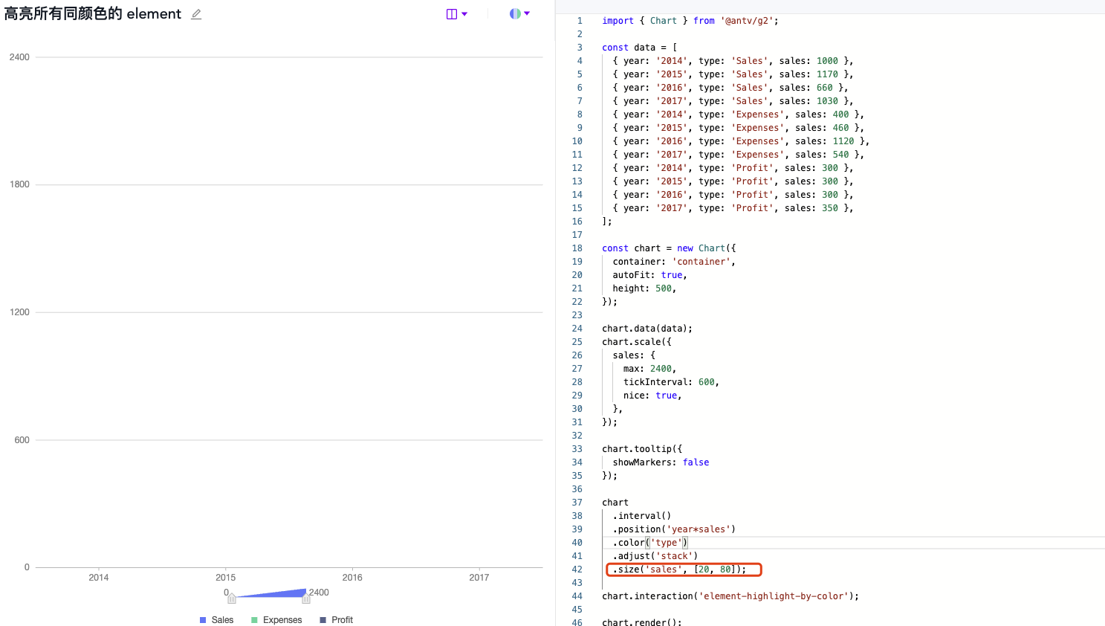Click the '@antv/g2' import string

[746, 21]
